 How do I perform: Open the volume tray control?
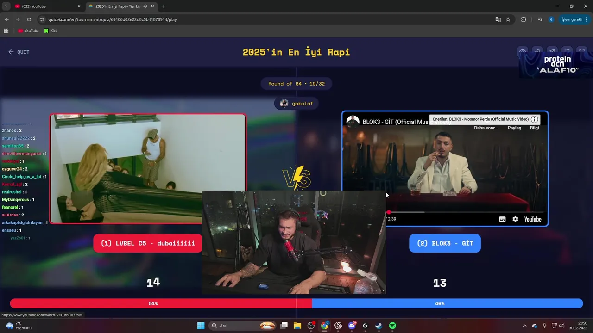click(562, 326)
